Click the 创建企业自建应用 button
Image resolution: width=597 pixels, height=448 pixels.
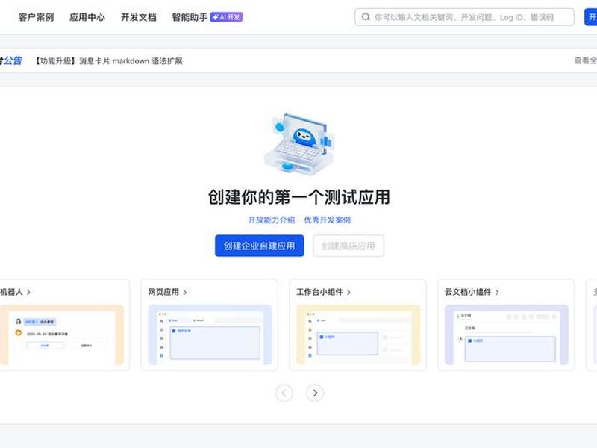point(259,246)
